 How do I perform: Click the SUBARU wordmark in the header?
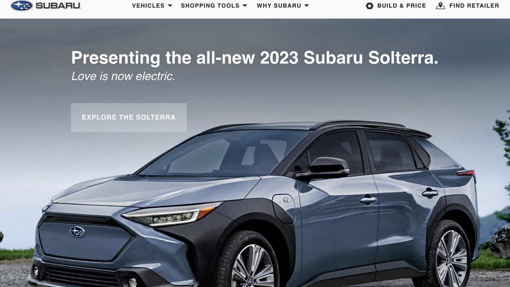(x=58, y=6)
